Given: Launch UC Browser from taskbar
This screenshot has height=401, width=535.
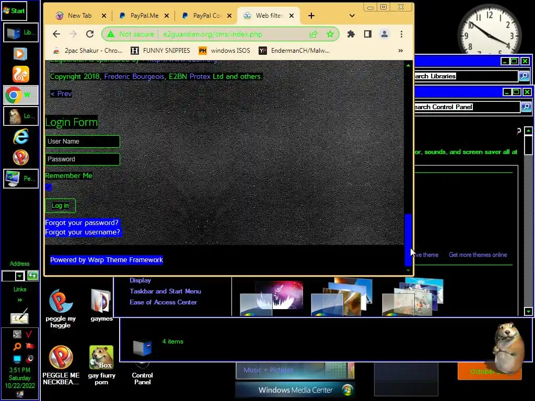Looking at the screenshot, I should [21, 74].
